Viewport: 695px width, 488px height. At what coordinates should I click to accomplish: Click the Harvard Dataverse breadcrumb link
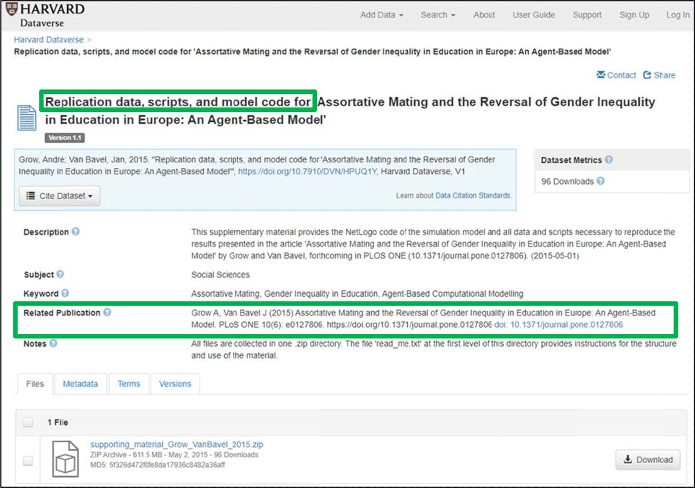(49, 40)
